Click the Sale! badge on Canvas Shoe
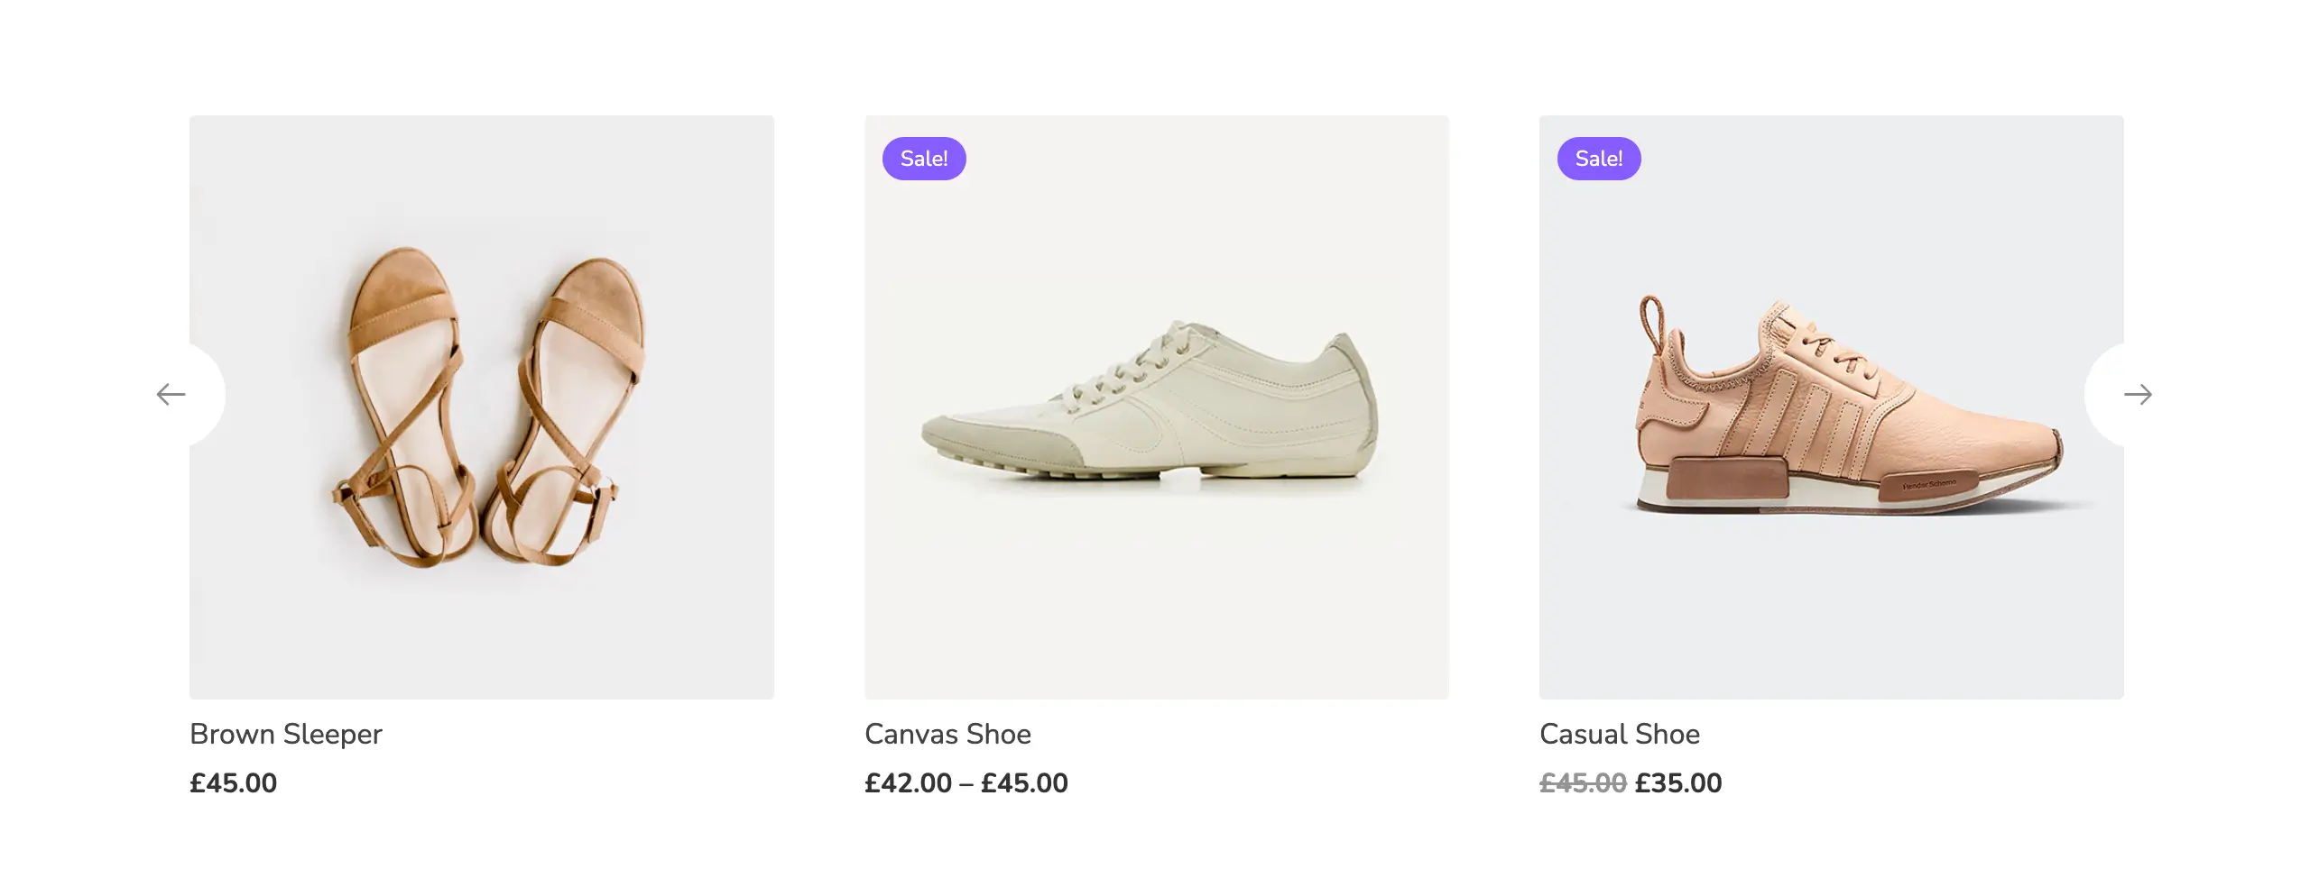Image resolution: width=2310 pixels, height=878 pixels. (x=924, y=159)
